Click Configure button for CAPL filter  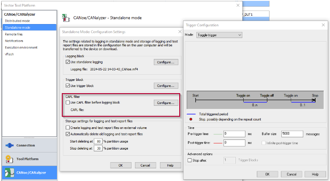(x=166, y=103)
